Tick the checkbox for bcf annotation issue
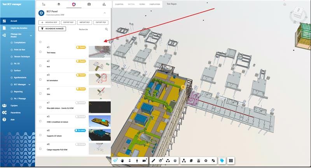 click(x=40, y=80)
